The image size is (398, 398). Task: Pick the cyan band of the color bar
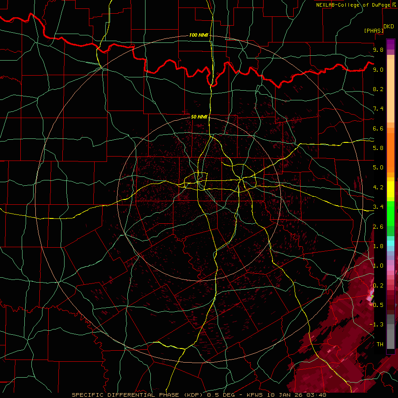coord(390,243)
